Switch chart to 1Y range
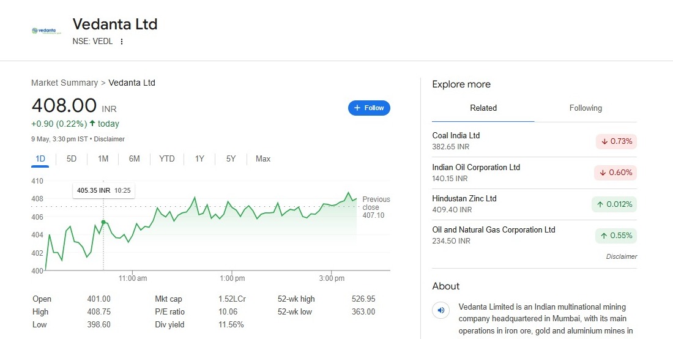Screen dimensions: 673x339 click(199, 158)
